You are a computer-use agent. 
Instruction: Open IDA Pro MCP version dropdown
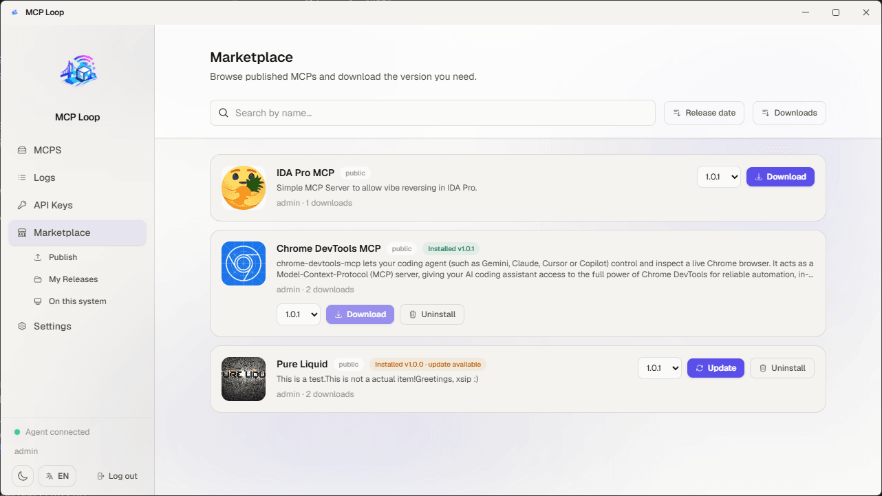[x=719, y=177]
